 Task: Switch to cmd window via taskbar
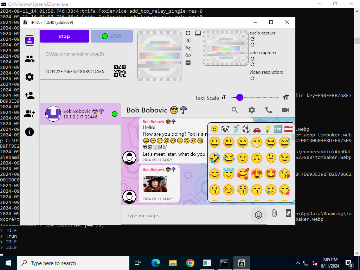click(x=224, y=263)
